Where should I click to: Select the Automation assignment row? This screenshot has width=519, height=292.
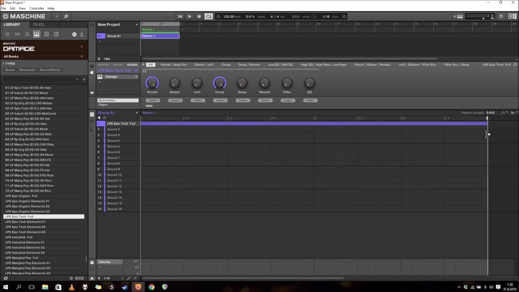(118, 100)
